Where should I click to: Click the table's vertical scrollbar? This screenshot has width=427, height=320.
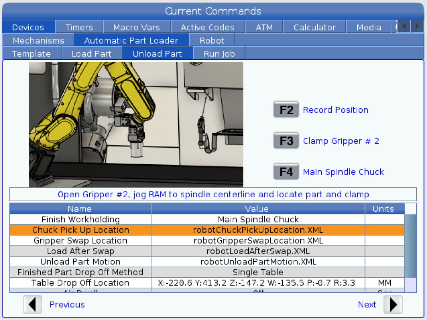point(411,245)
